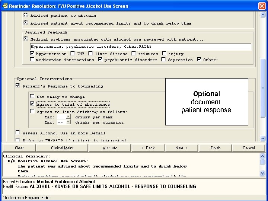Select 'Medical problems associated with alcohol use' radio
The height and width of the screenshot is (201, 268).
[26, 39]
